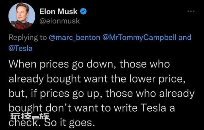
Task: Click 'already bought want the lower price' line
Action: (x=97, y=79)
